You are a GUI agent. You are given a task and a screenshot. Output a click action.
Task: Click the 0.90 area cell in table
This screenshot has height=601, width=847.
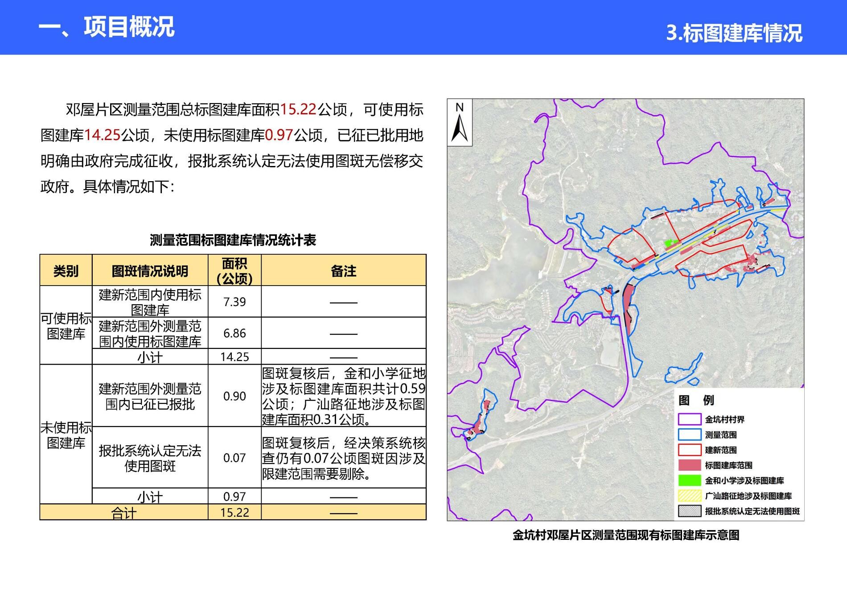pyautogui.click(x=234, y=396)
